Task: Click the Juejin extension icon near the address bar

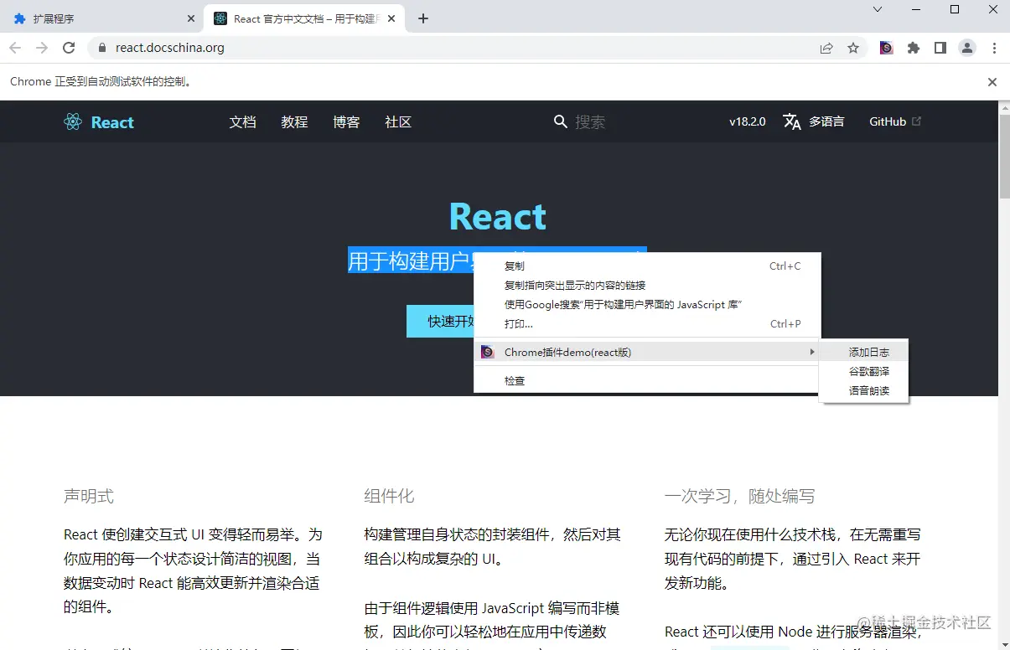Action: pyautogui.click(x=886, y=48)
